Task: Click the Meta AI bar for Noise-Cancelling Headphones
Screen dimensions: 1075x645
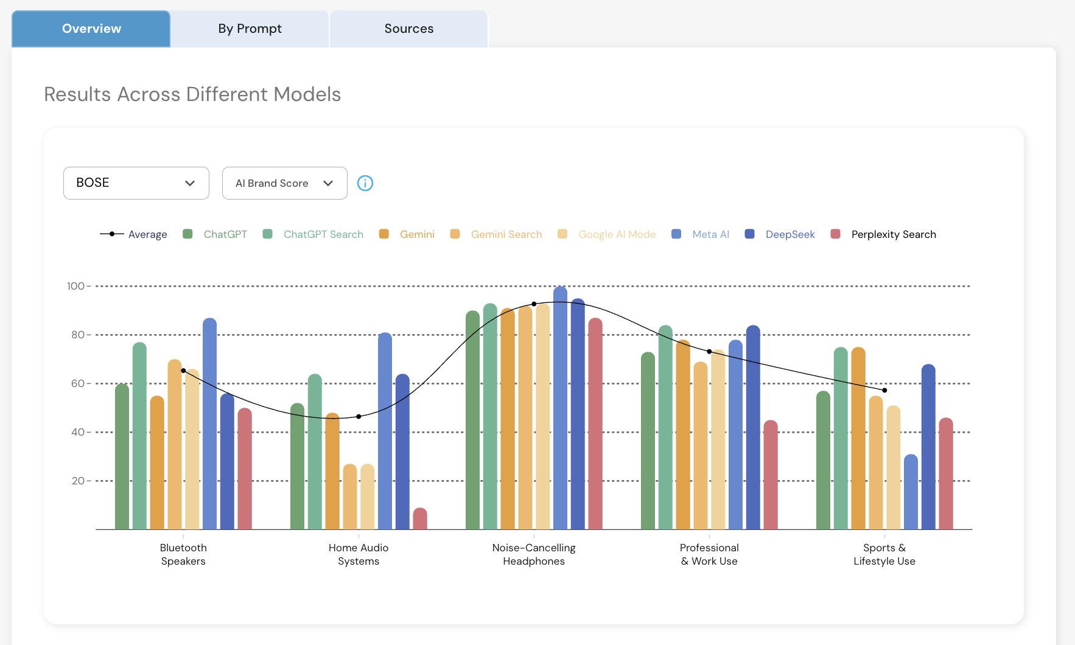Action: [560, 408]
